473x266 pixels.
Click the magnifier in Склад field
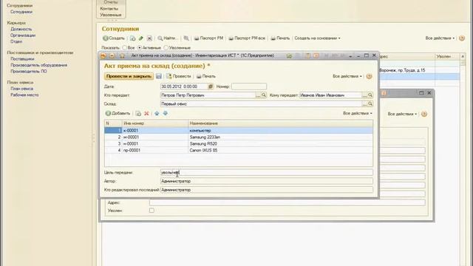(x=370, y=103)
